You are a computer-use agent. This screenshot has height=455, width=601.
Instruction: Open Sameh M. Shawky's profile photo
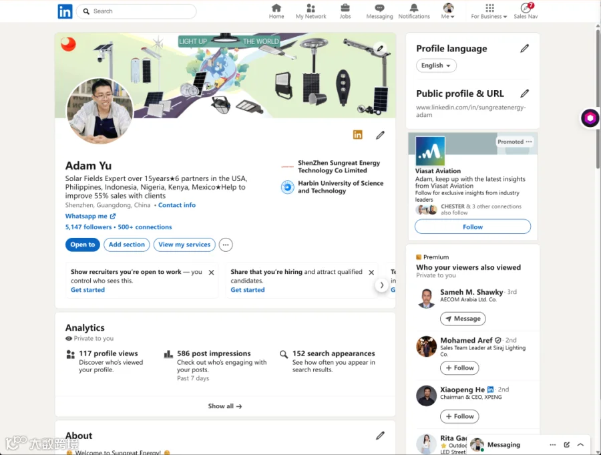pyautogui.click(x=426, y=299)
